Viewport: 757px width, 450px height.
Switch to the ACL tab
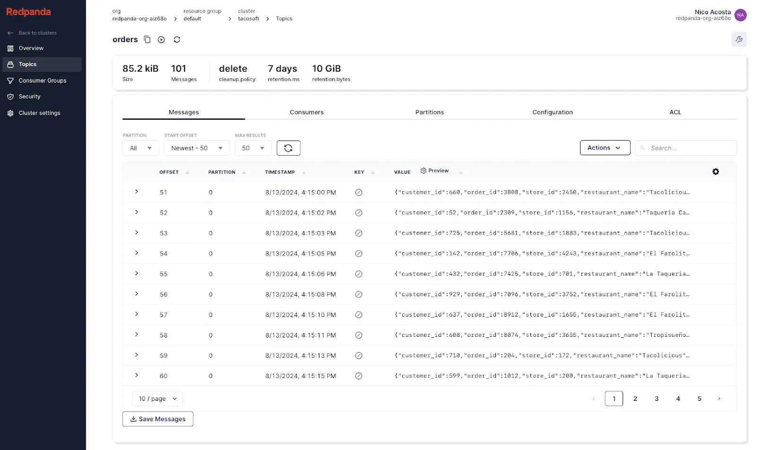[676, 112]
